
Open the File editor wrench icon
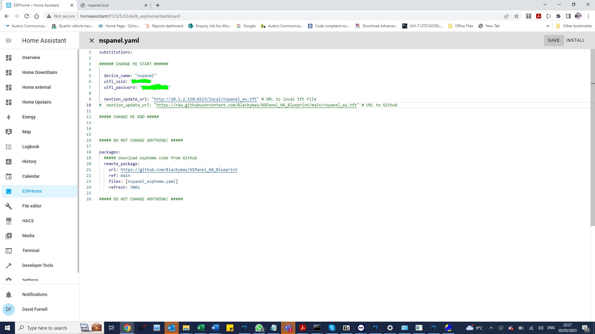[x=9, y=206]
